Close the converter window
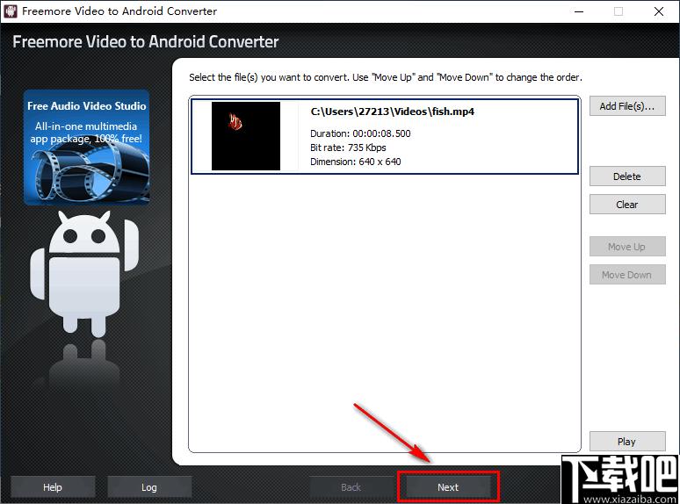The height and width of the screenshot is (504, 680). pos(659,11)
